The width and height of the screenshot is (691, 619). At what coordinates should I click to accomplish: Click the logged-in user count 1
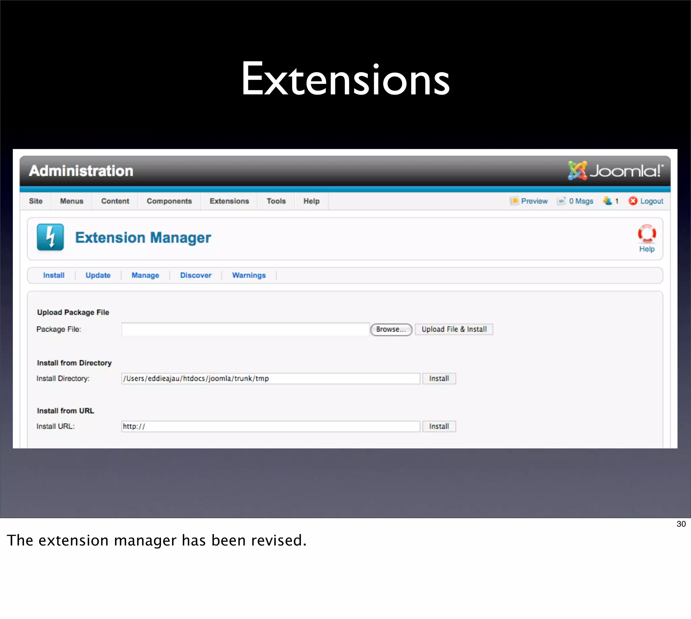pos(616,201)
